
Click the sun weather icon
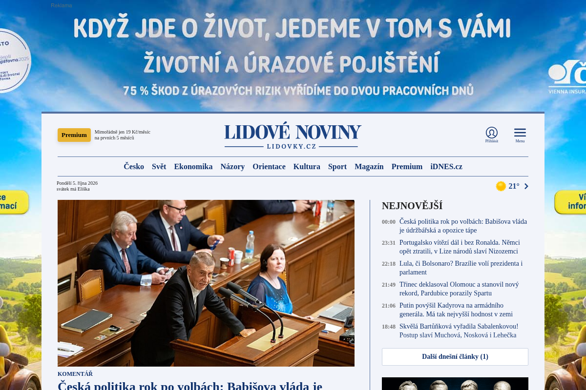(x=501, y=186)
